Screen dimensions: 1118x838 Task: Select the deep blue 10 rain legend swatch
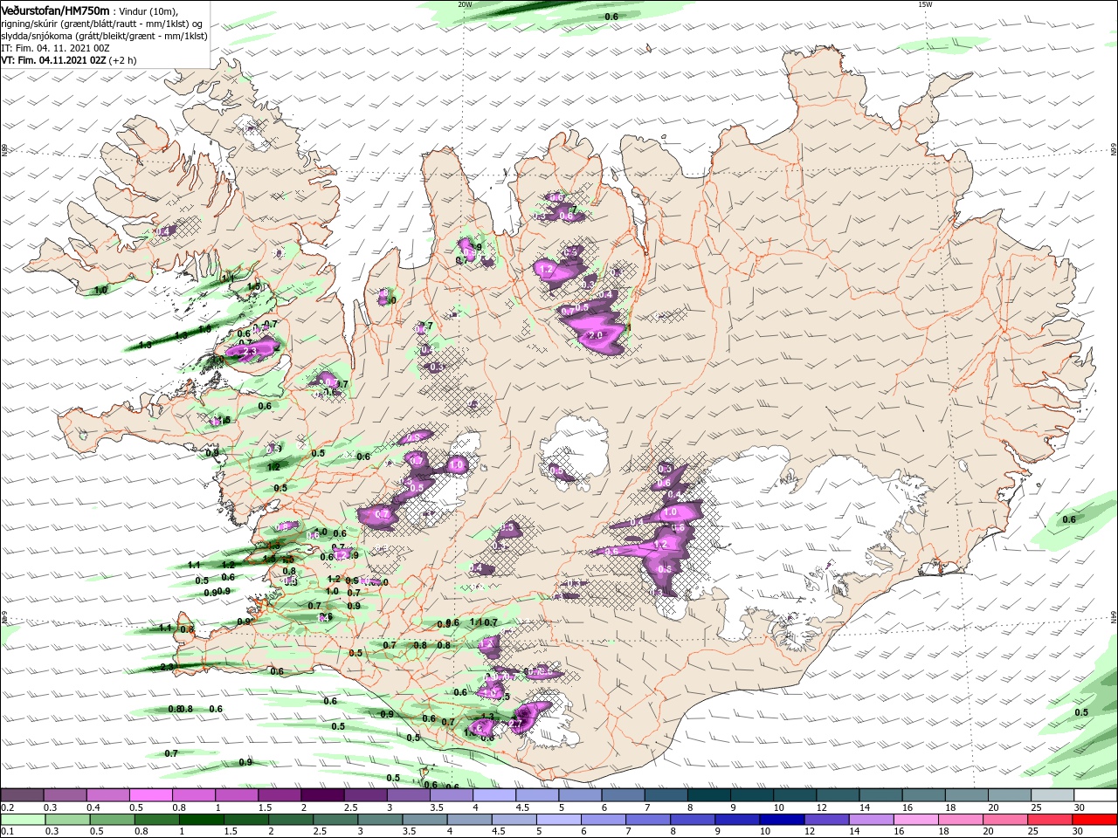point(782,820)
